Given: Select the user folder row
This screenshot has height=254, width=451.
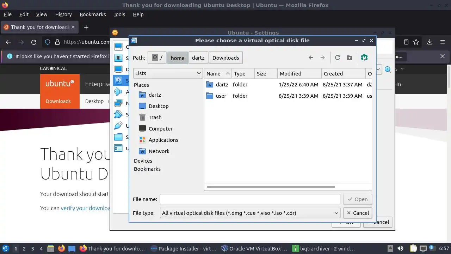Looking at the screenshot, I should [x=288, y=96].
